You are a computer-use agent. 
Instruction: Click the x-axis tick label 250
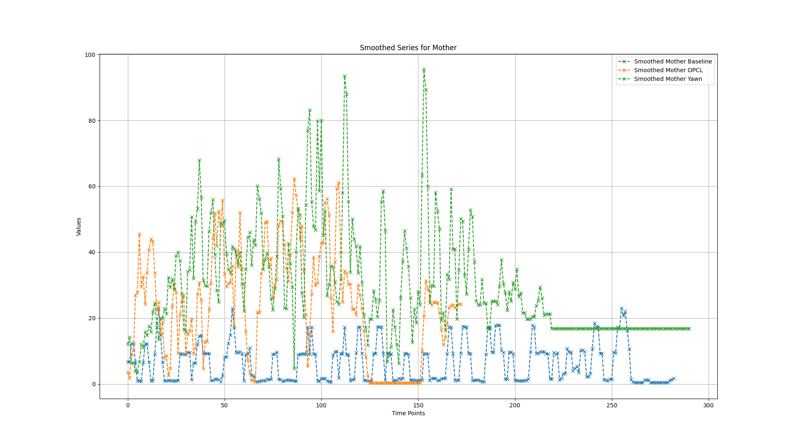(x=612, y=405)
